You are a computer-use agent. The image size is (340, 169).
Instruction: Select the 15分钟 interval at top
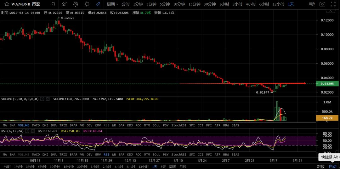[195, 4]
